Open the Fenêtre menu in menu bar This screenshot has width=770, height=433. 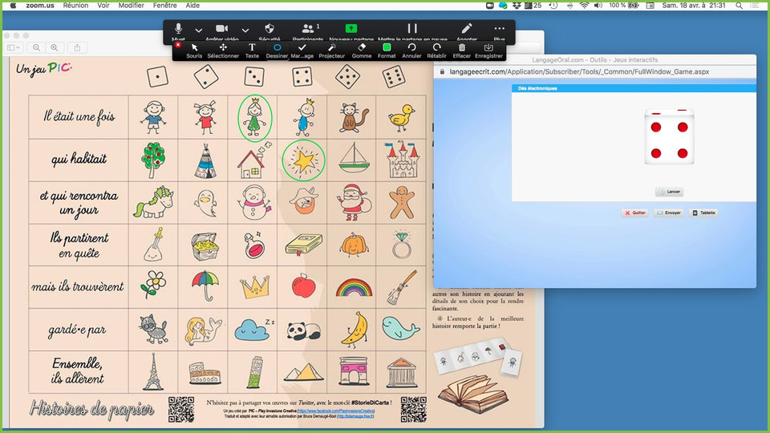tap(164, 5)
